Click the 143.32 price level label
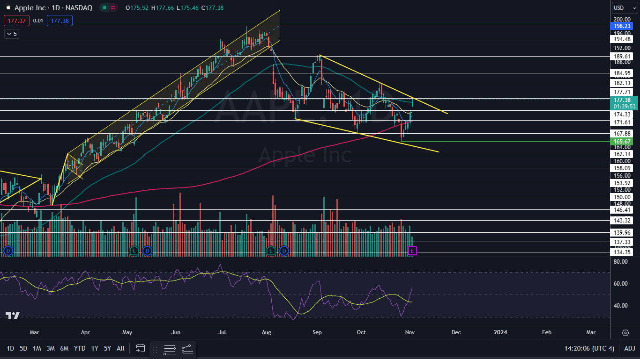The image size is (640, 359). coord(622,221)
